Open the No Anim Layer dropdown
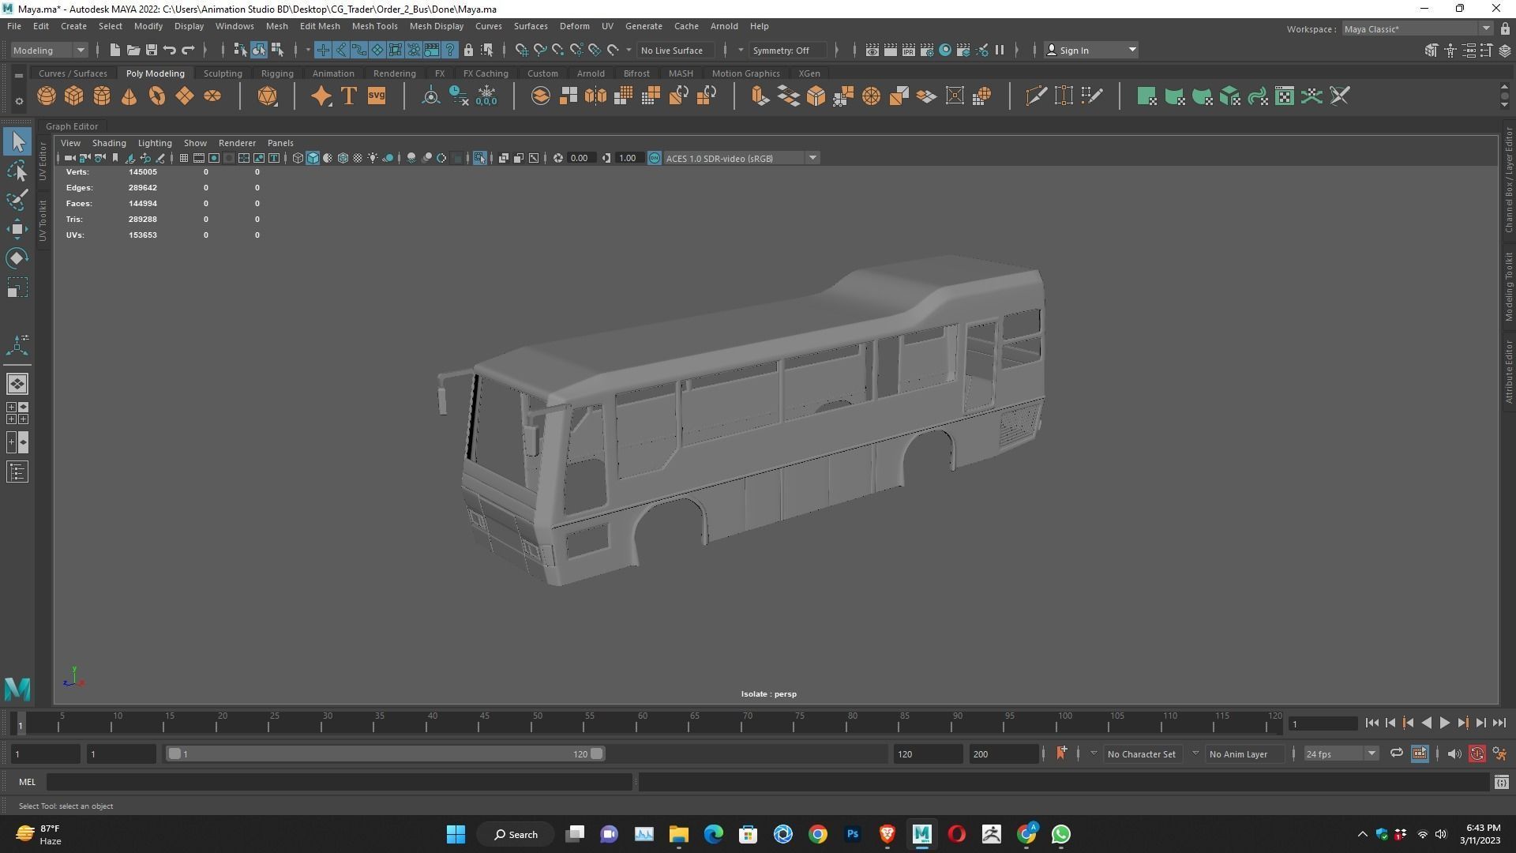This screenshot has width=1516, height=853. 1237,753
